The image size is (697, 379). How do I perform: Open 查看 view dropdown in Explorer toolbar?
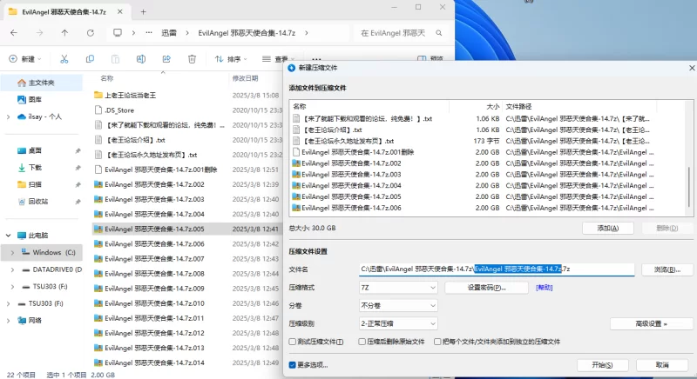[278, 59]
